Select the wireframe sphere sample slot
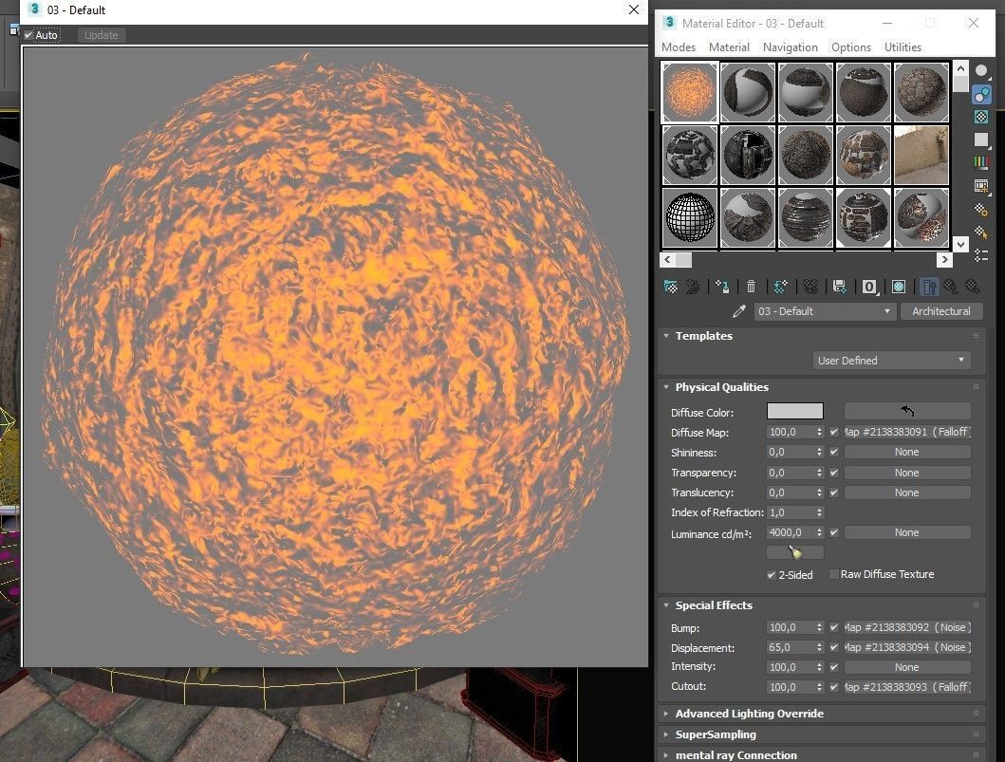This screenshot has width=1005, height=762. pyautogui.click(x=690, y=218)
